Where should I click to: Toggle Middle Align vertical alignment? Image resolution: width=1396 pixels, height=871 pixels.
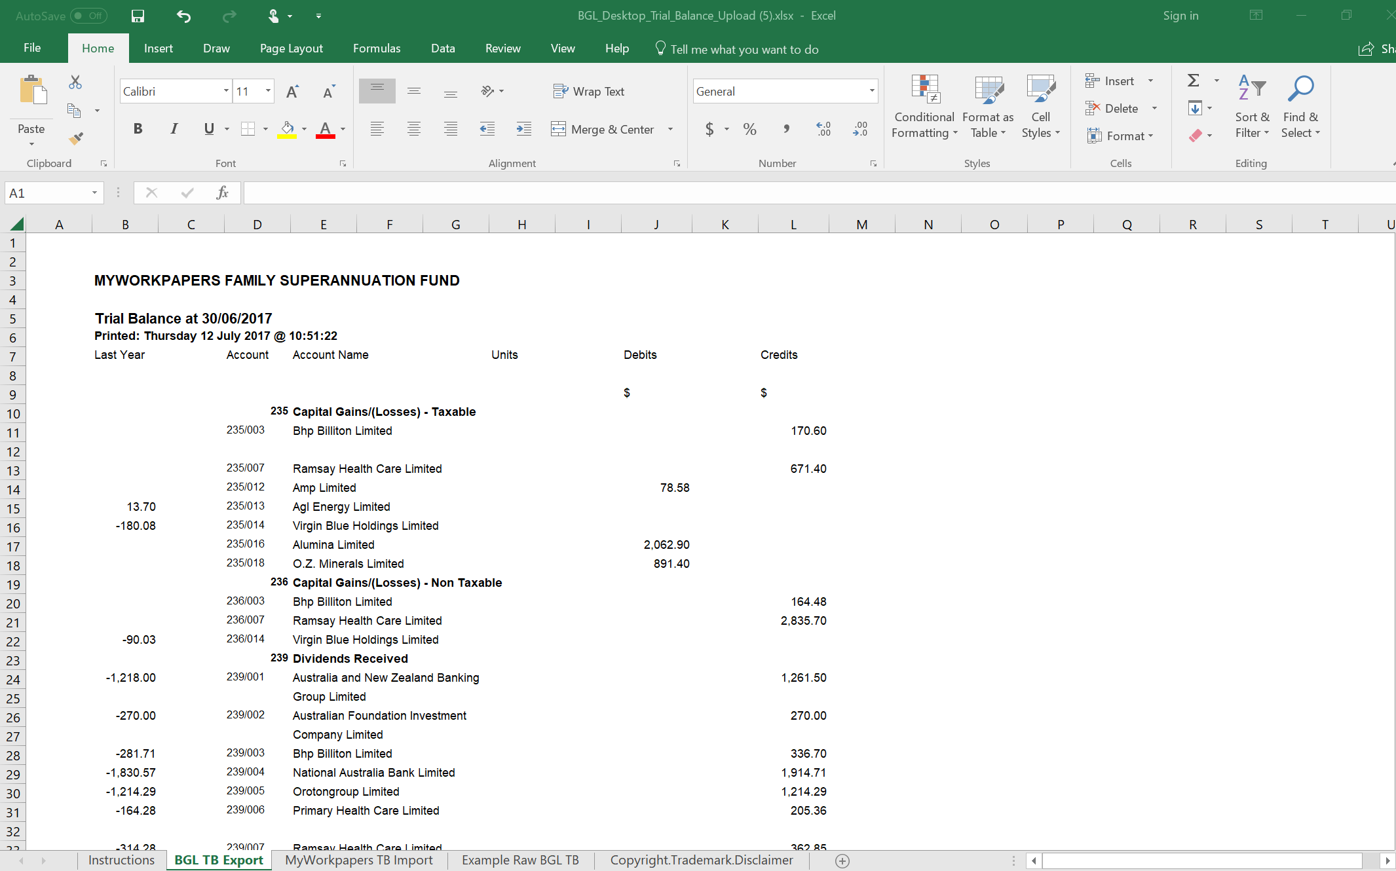413,91
